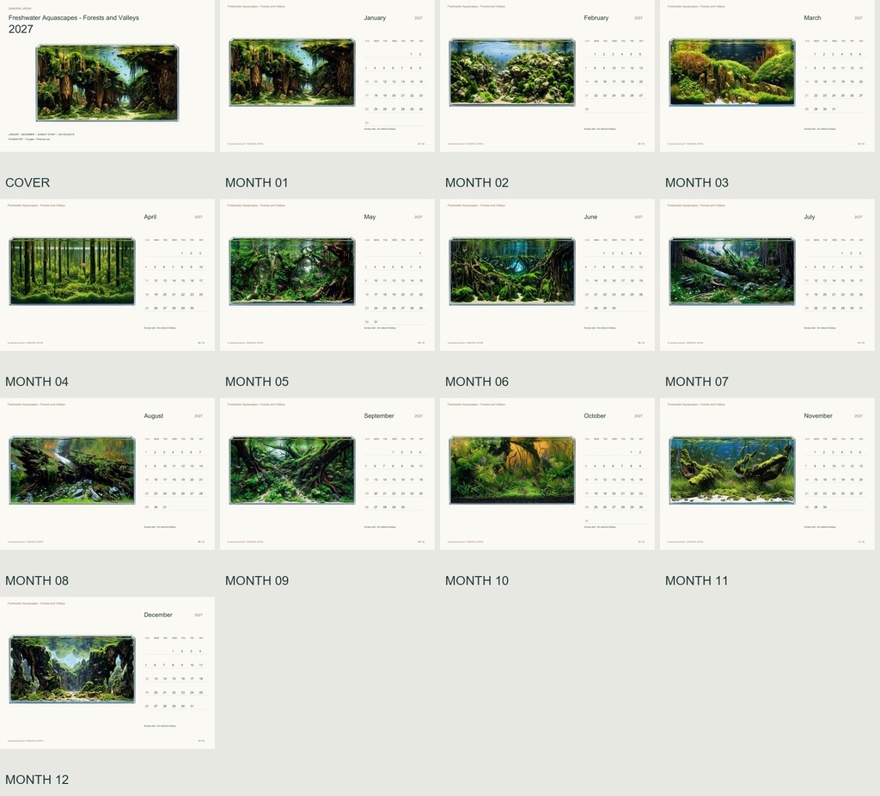This screenshot has width=880, height=796.
Task: Select the 'MONTH 12' label
Action: coord(36,780)
